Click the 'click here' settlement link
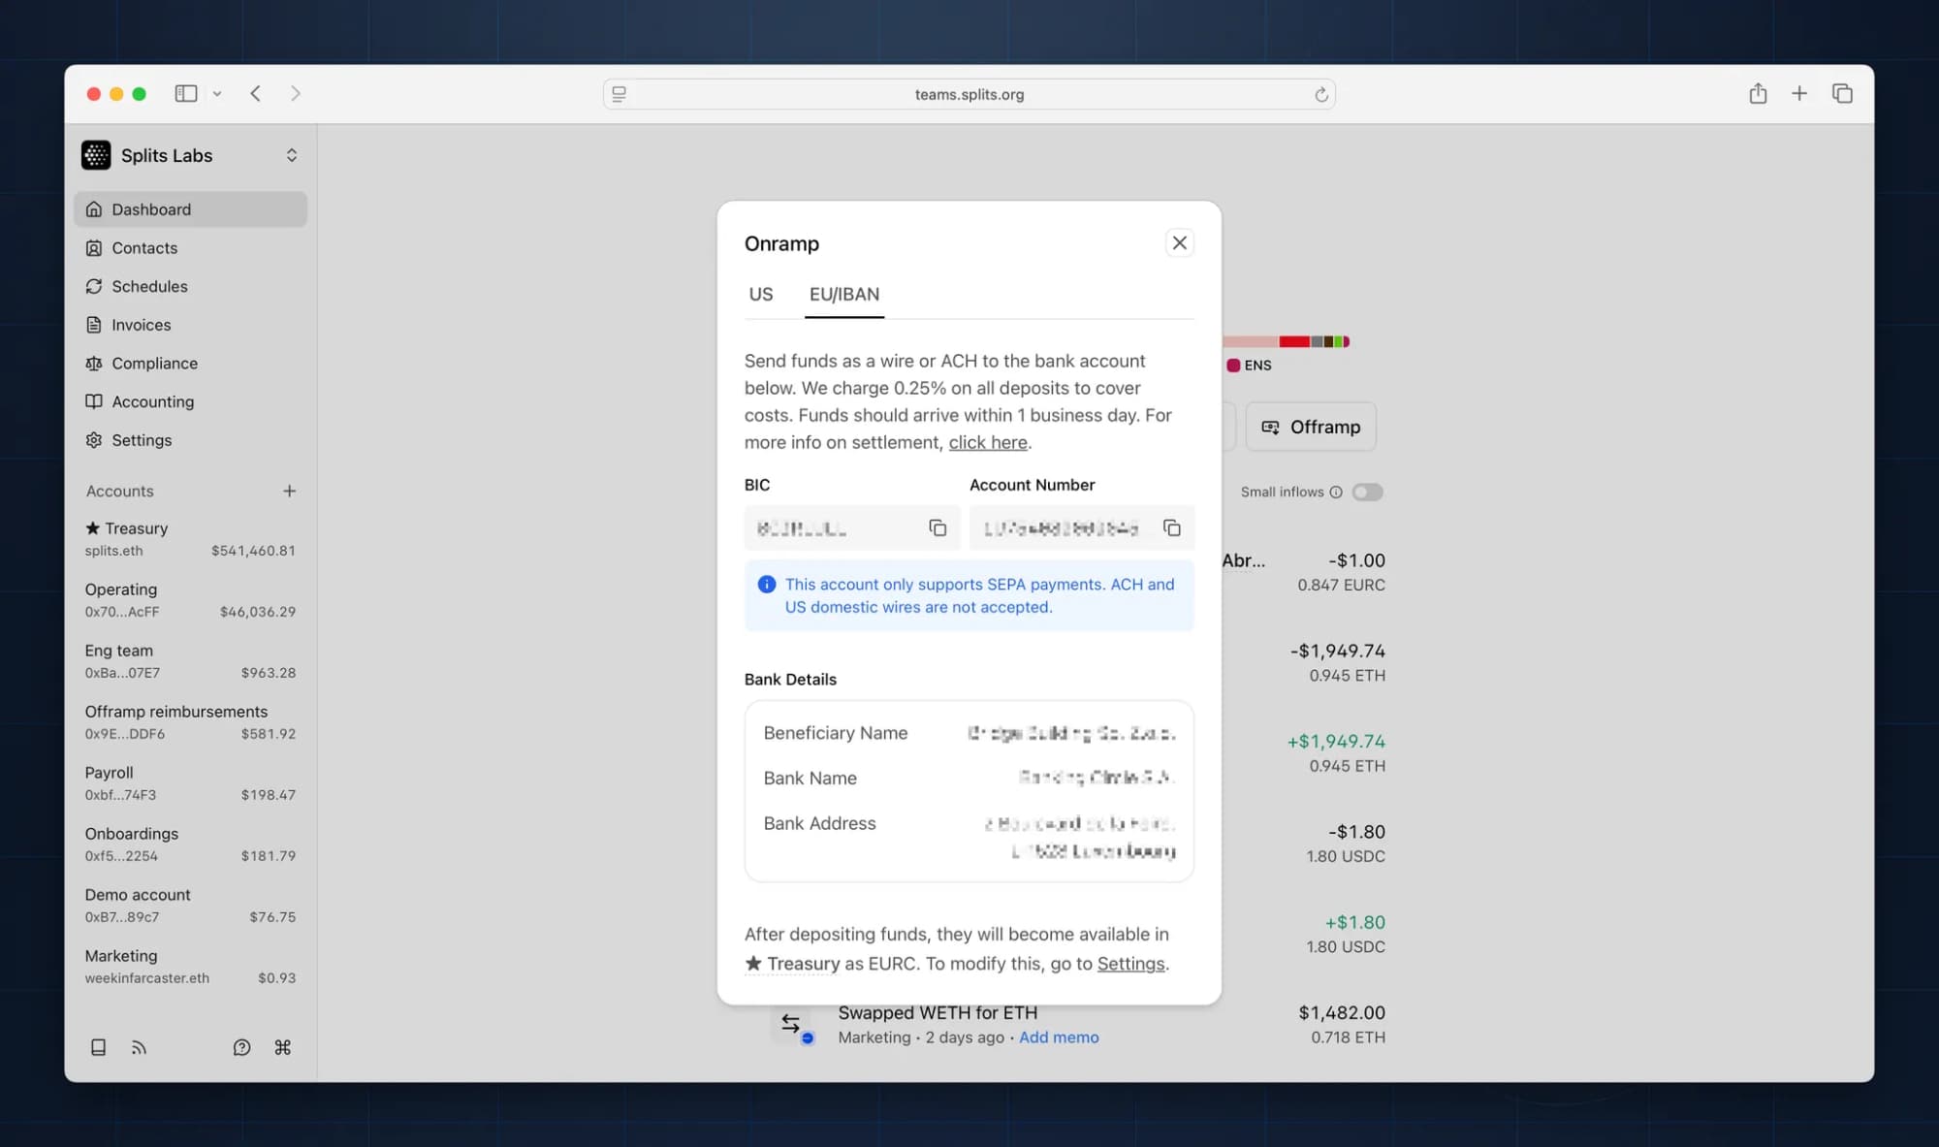Screen dimensions: 1939x1147 (987, 443)
